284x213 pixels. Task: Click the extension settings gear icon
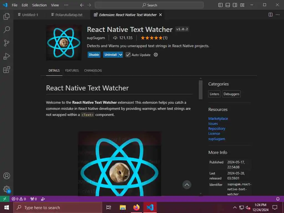click(156, 55)
